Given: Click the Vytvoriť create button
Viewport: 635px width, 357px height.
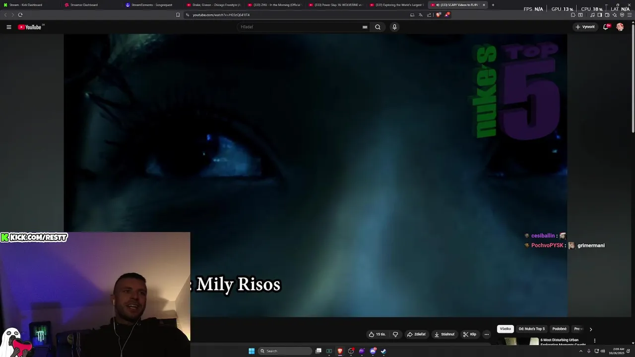Looking at the screenshot, I should [585, 27].
